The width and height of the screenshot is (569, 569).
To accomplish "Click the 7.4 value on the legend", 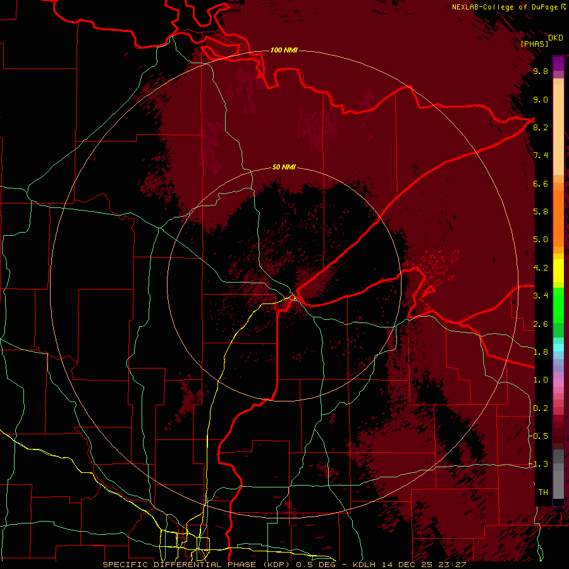I will pyautogui.click(x=541, y=156).
